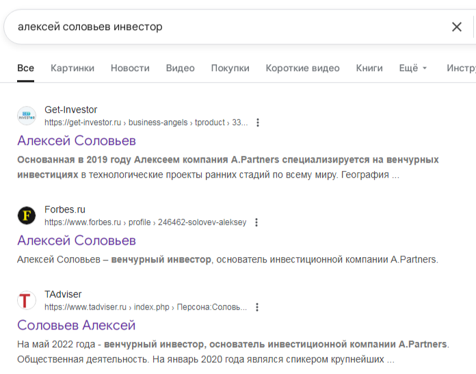Screen dimensions: 476x374
Task: Open Forbes.ru profile link Алексей Соловьев
Action: pos(77,241)
